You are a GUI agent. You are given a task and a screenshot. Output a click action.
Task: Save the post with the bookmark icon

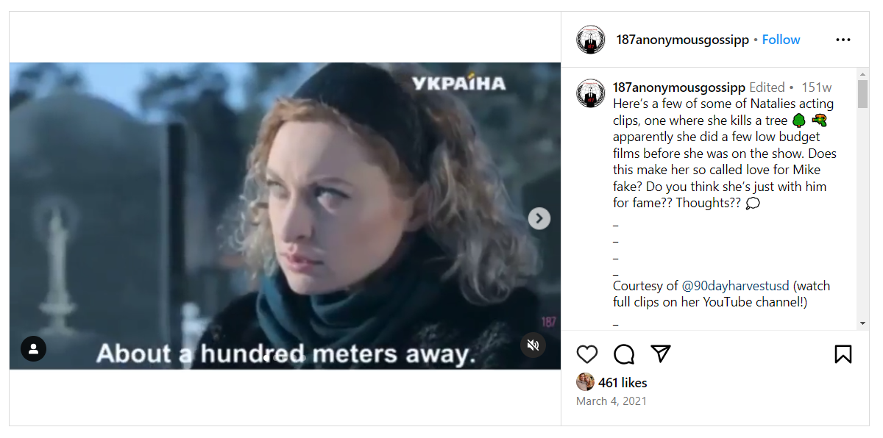click(x=843, y=354)
